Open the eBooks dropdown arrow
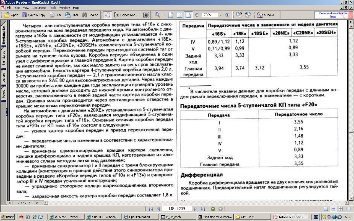The height and width of the screenshot is (221, 354). (278, 15)
